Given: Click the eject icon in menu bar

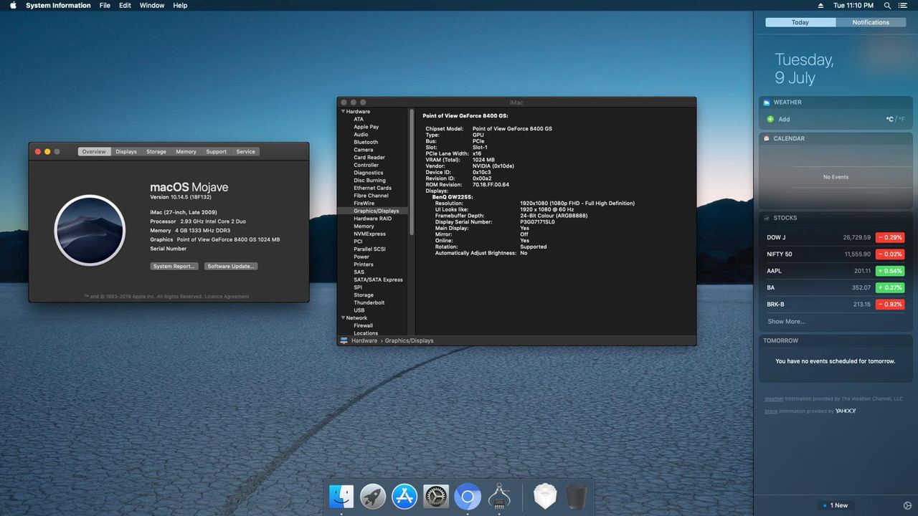Looking at the screenshot, I should tap(820, 5).
